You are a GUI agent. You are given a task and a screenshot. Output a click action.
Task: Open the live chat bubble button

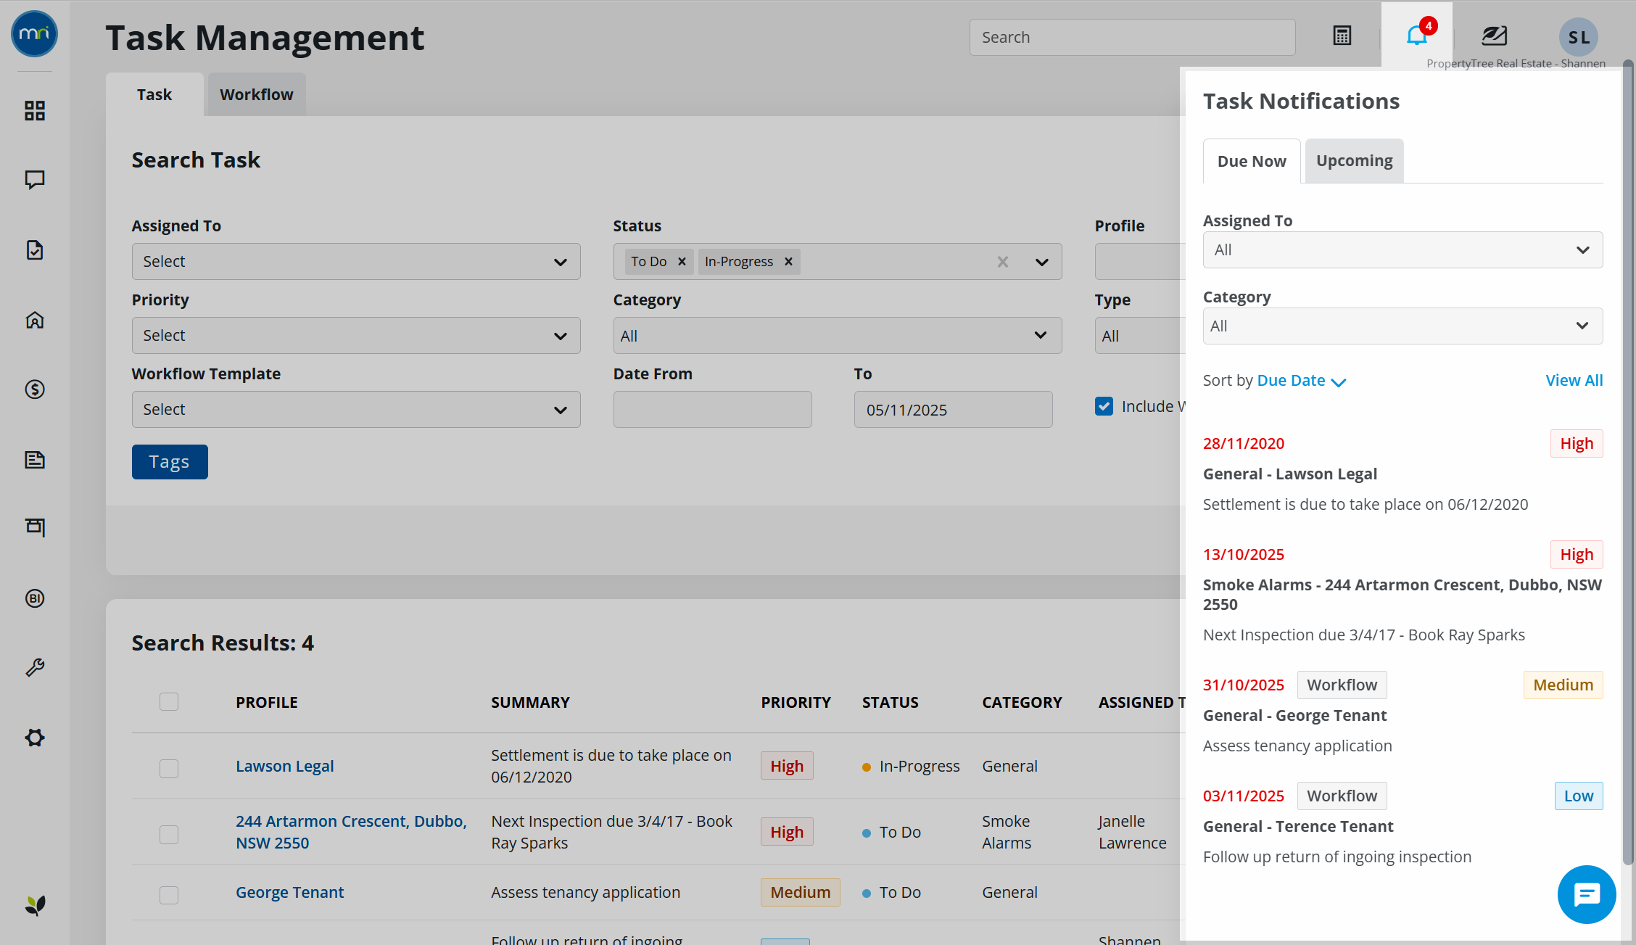click(x=1587, y=894)
